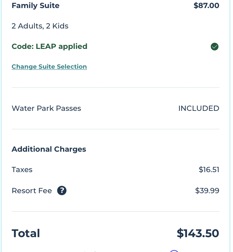Viewport: 233px width, 252px height.
Task: Click the Resort Fee label text
Action: (32, 191)
